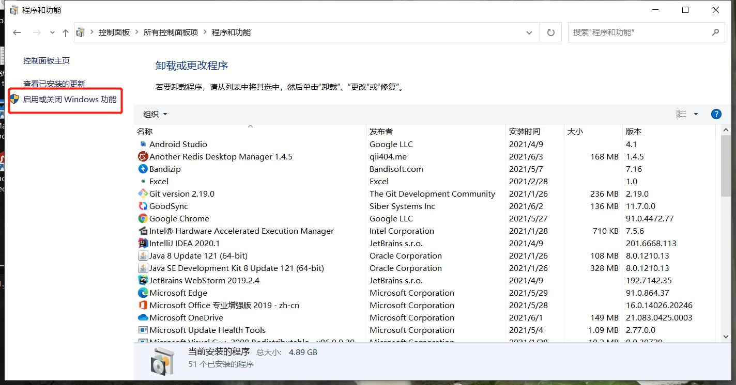Open 启用或关闭 Windows 功能 link

(x=70, y=99)
